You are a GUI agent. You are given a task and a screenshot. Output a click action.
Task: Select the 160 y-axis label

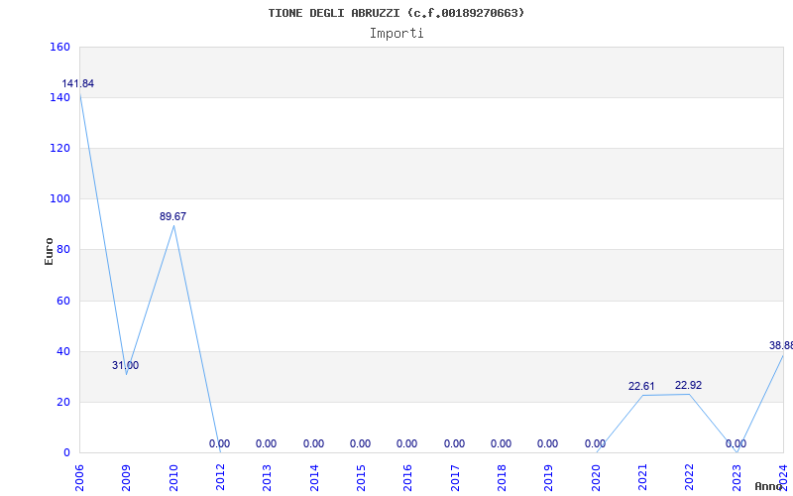coord(59,47)
